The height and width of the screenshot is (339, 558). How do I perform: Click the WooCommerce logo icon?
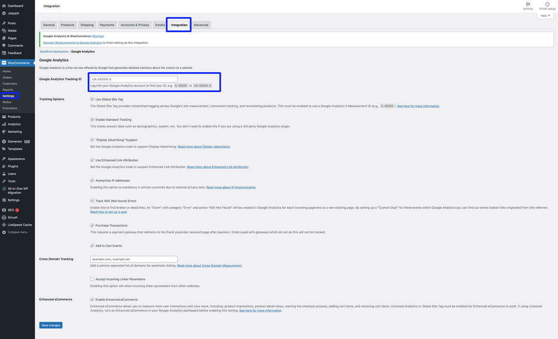4,63
